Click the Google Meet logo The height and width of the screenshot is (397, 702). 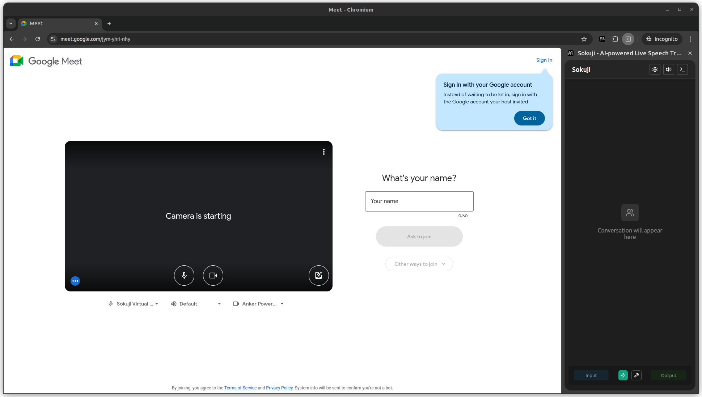pos(46,61)
